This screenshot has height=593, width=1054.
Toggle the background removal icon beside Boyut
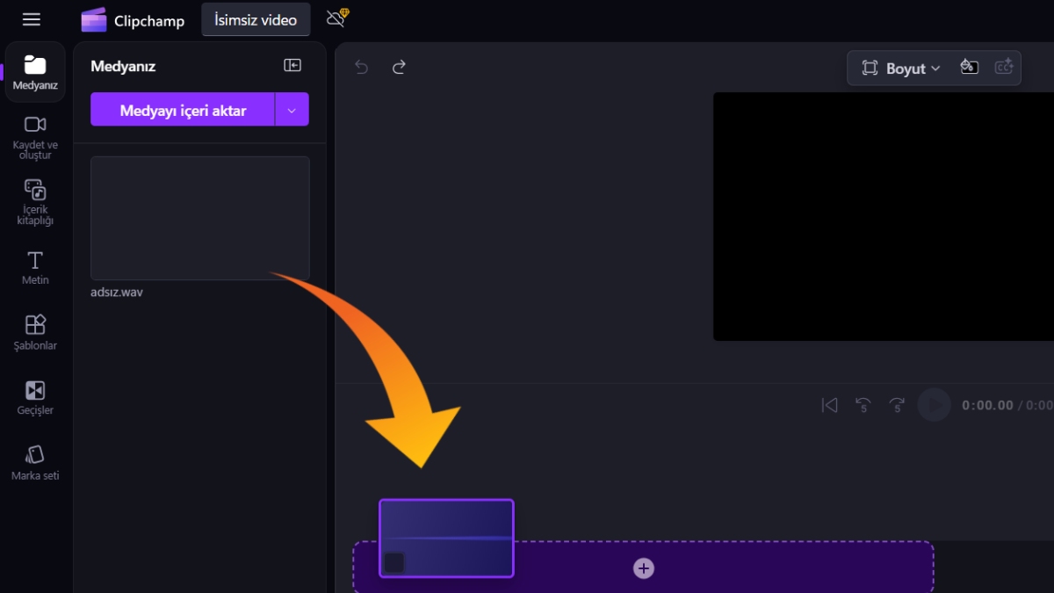pyautogui.click(x=970, y=68)
